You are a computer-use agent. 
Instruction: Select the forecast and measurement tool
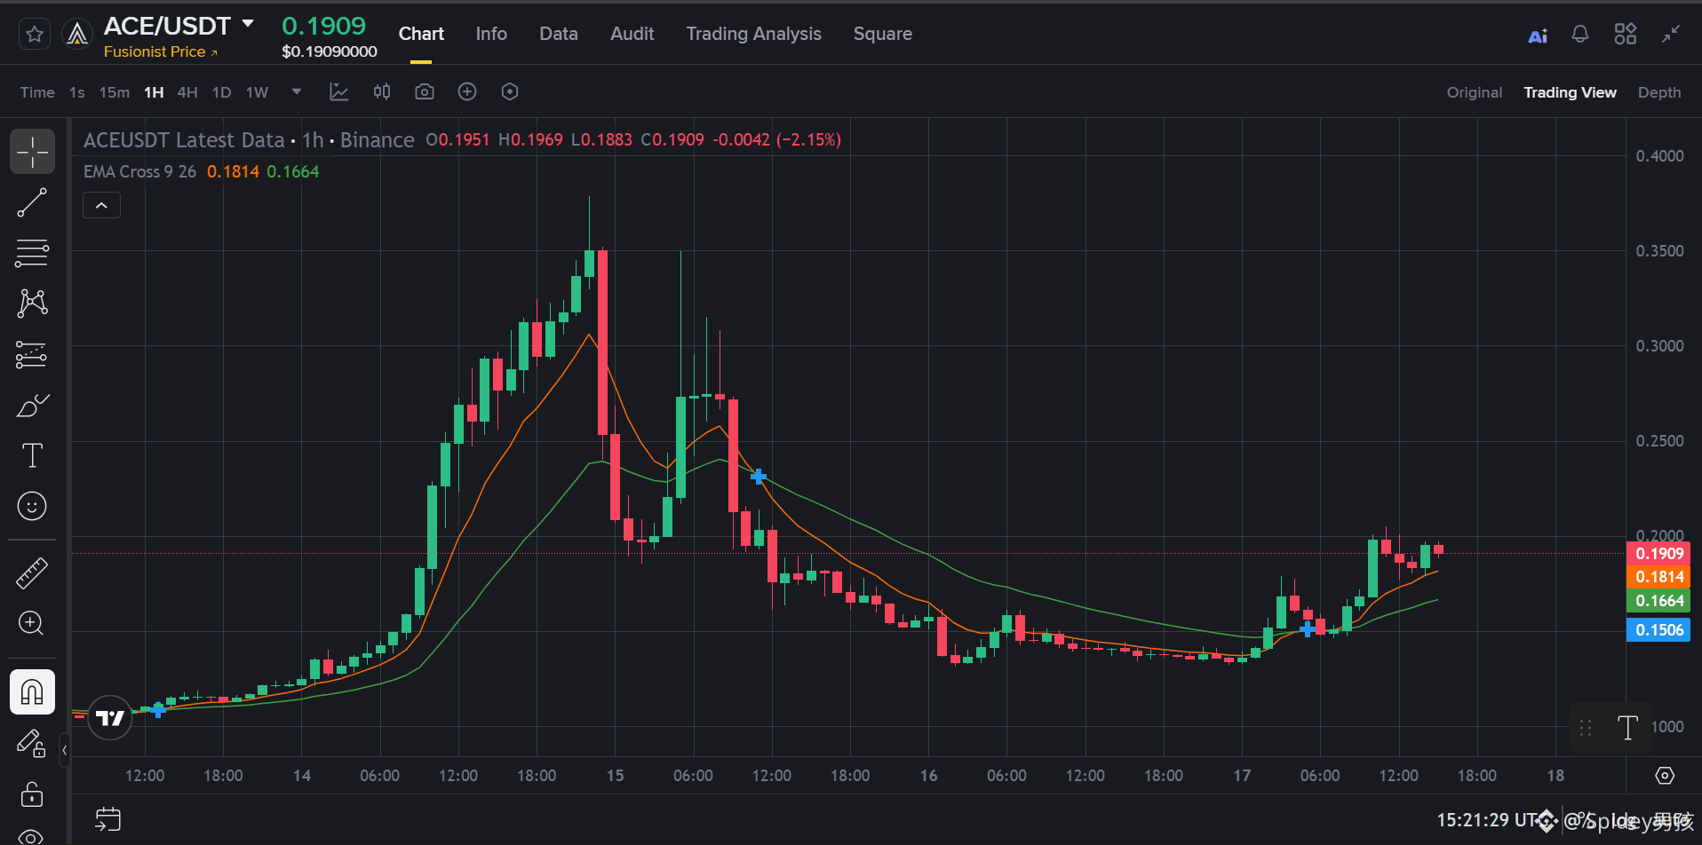pos(32,354)
